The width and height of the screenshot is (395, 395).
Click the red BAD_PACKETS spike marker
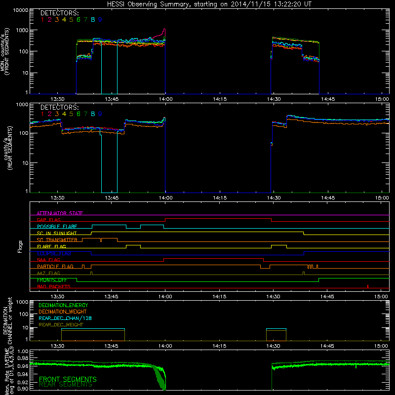pos(368,286)
